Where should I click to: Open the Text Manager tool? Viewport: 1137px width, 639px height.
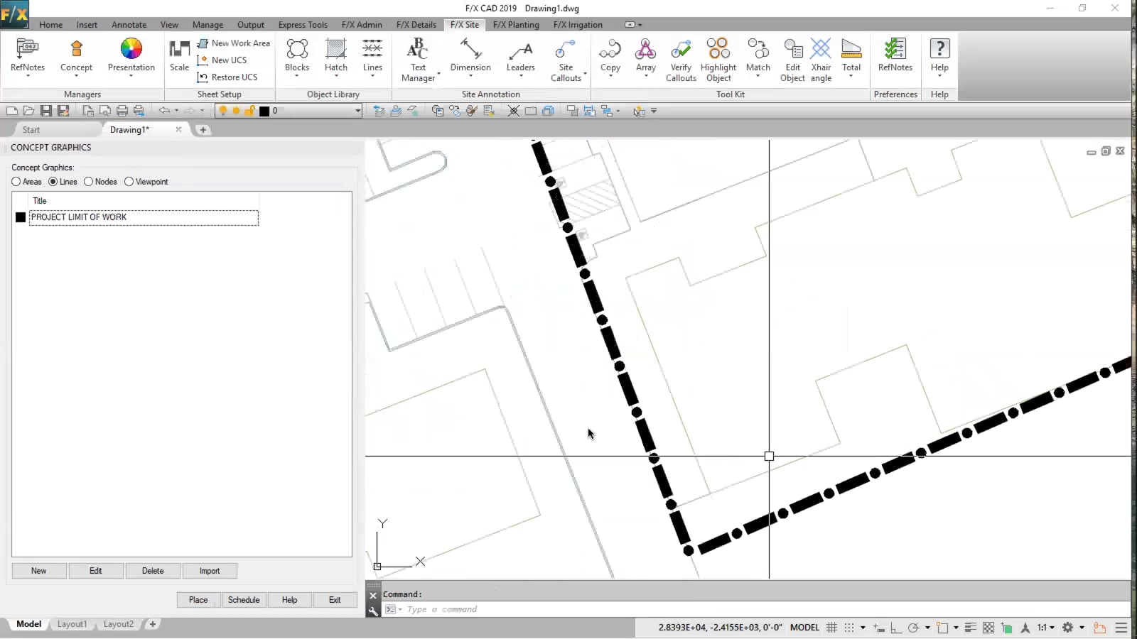[418, 60]
